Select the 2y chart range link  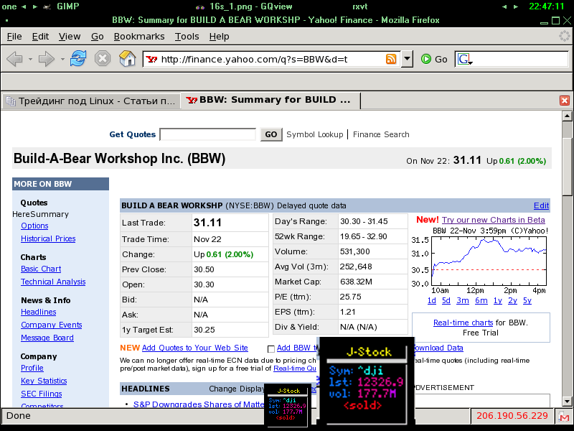512,300
